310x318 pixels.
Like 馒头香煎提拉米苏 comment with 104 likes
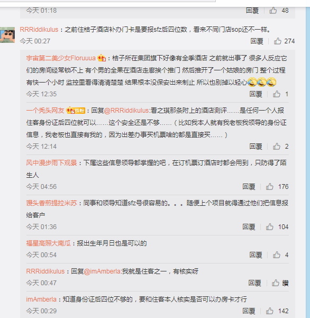(x=269, y=226)
